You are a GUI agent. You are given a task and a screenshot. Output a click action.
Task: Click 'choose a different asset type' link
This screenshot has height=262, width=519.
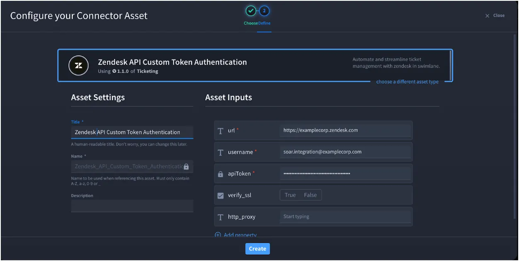click(407, 82)
